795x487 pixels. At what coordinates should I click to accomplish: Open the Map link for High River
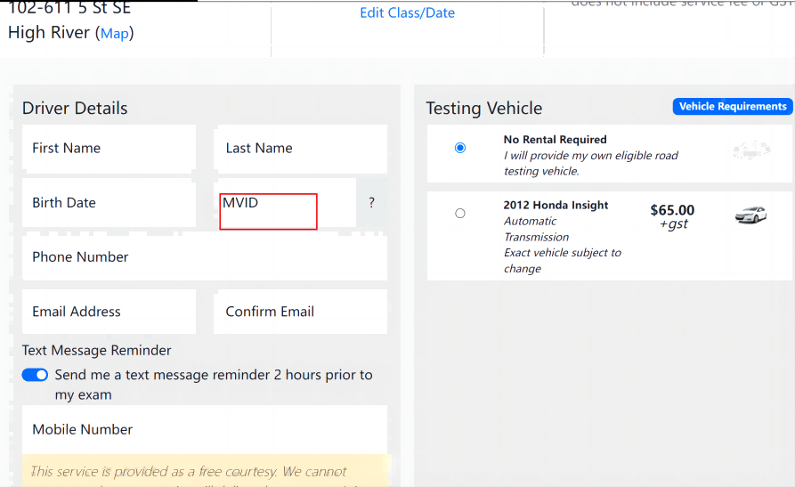[x=114, y=34]
